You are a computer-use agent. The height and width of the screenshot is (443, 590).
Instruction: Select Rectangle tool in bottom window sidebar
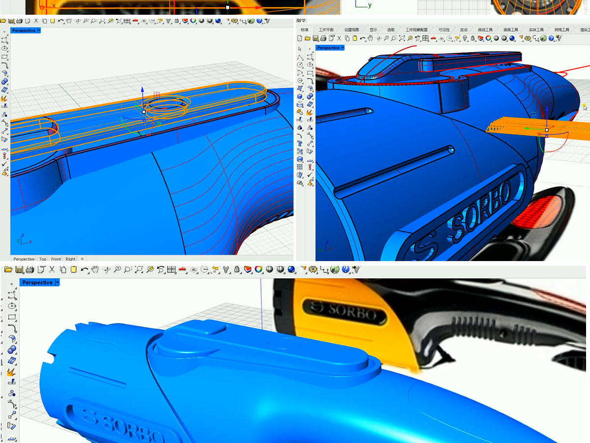12,317
